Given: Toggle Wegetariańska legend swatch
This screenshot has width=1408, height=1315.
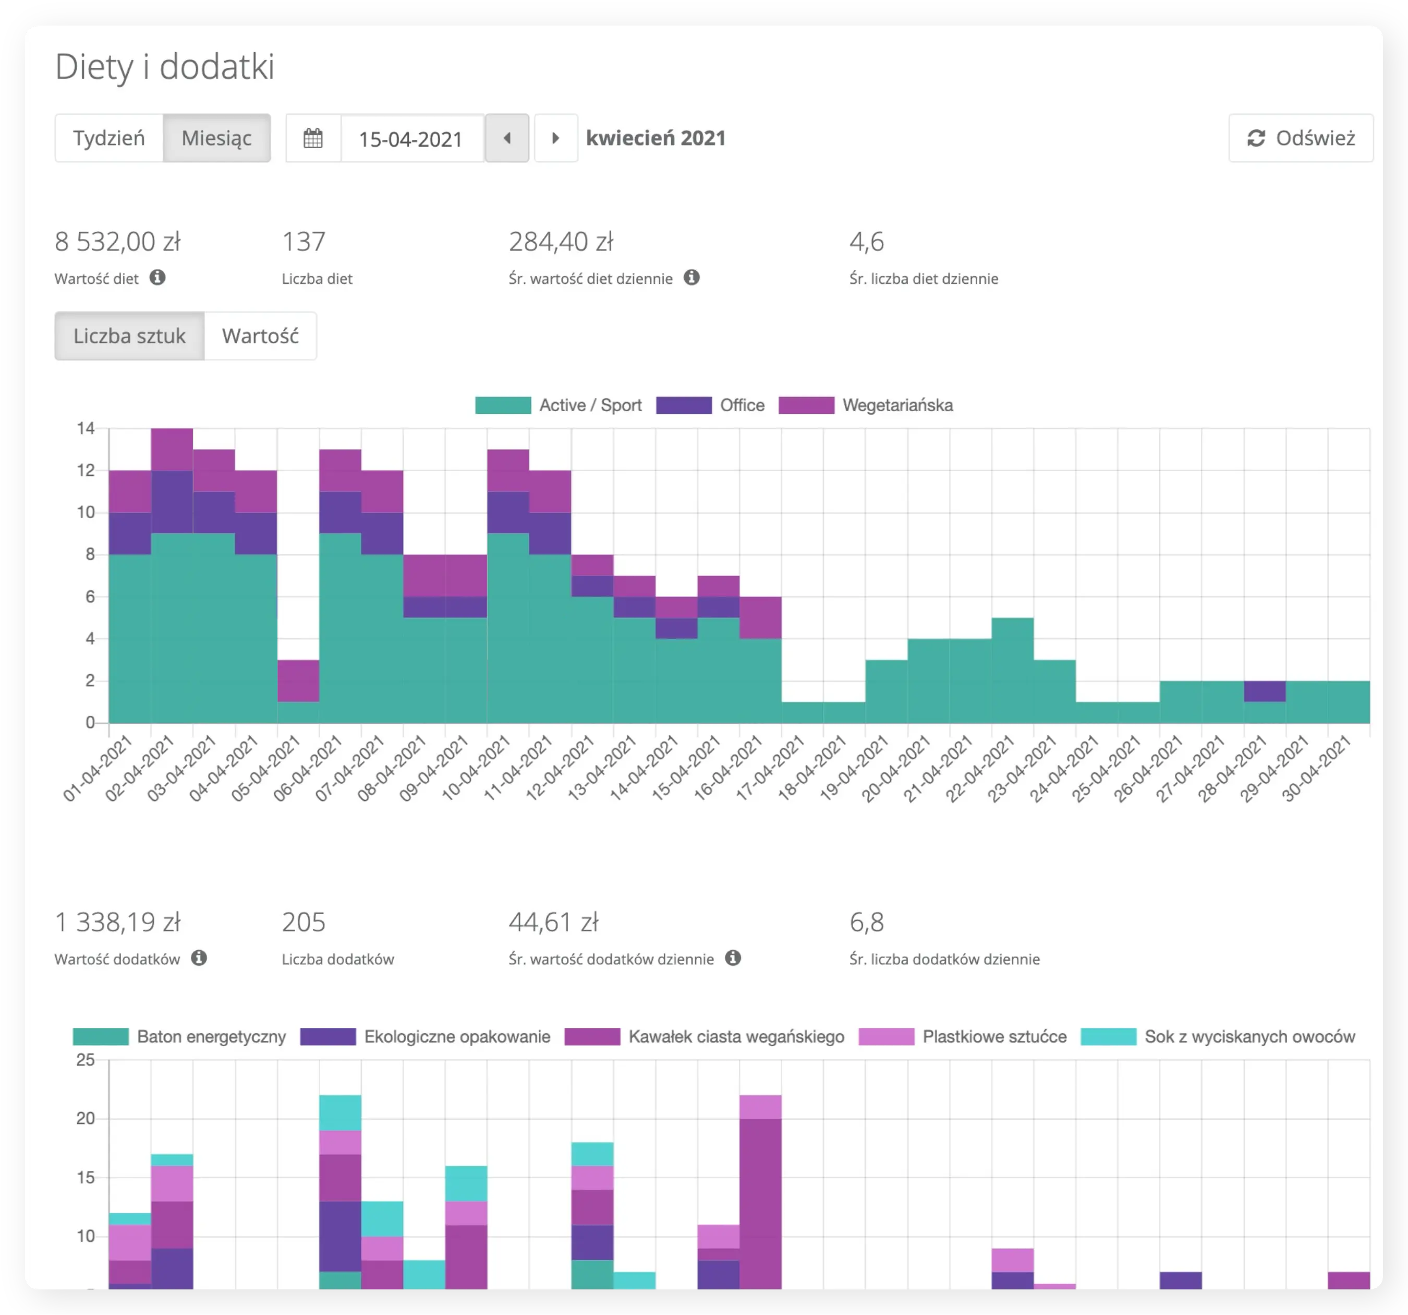Looking at the screenshot, I should (806, 405).
